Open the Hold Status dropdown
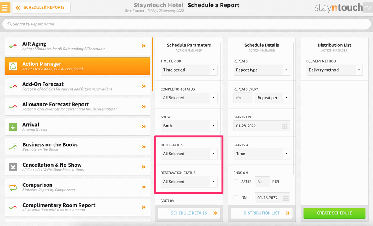The width and height of the screenshot is (373, 226). 189,154
